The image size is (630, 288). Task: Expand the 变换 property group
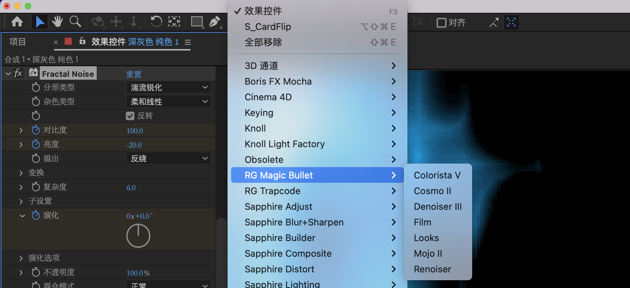click(21, 173)
